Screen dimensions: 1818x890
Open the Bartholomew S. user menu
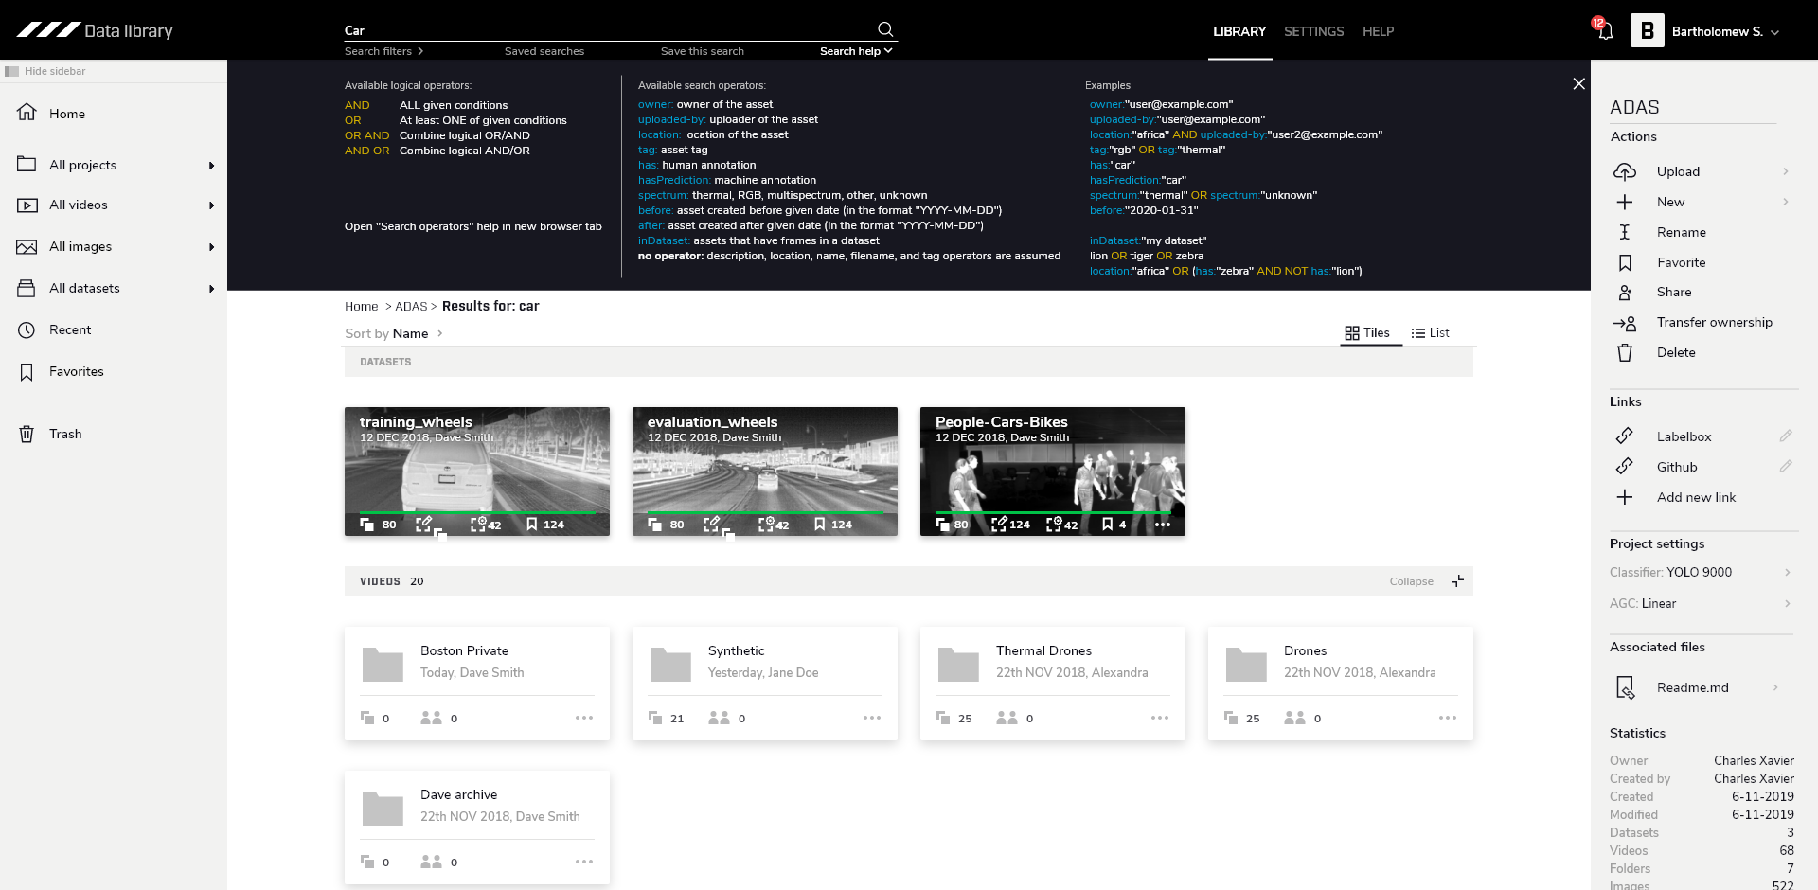(x=1723, y=31)
